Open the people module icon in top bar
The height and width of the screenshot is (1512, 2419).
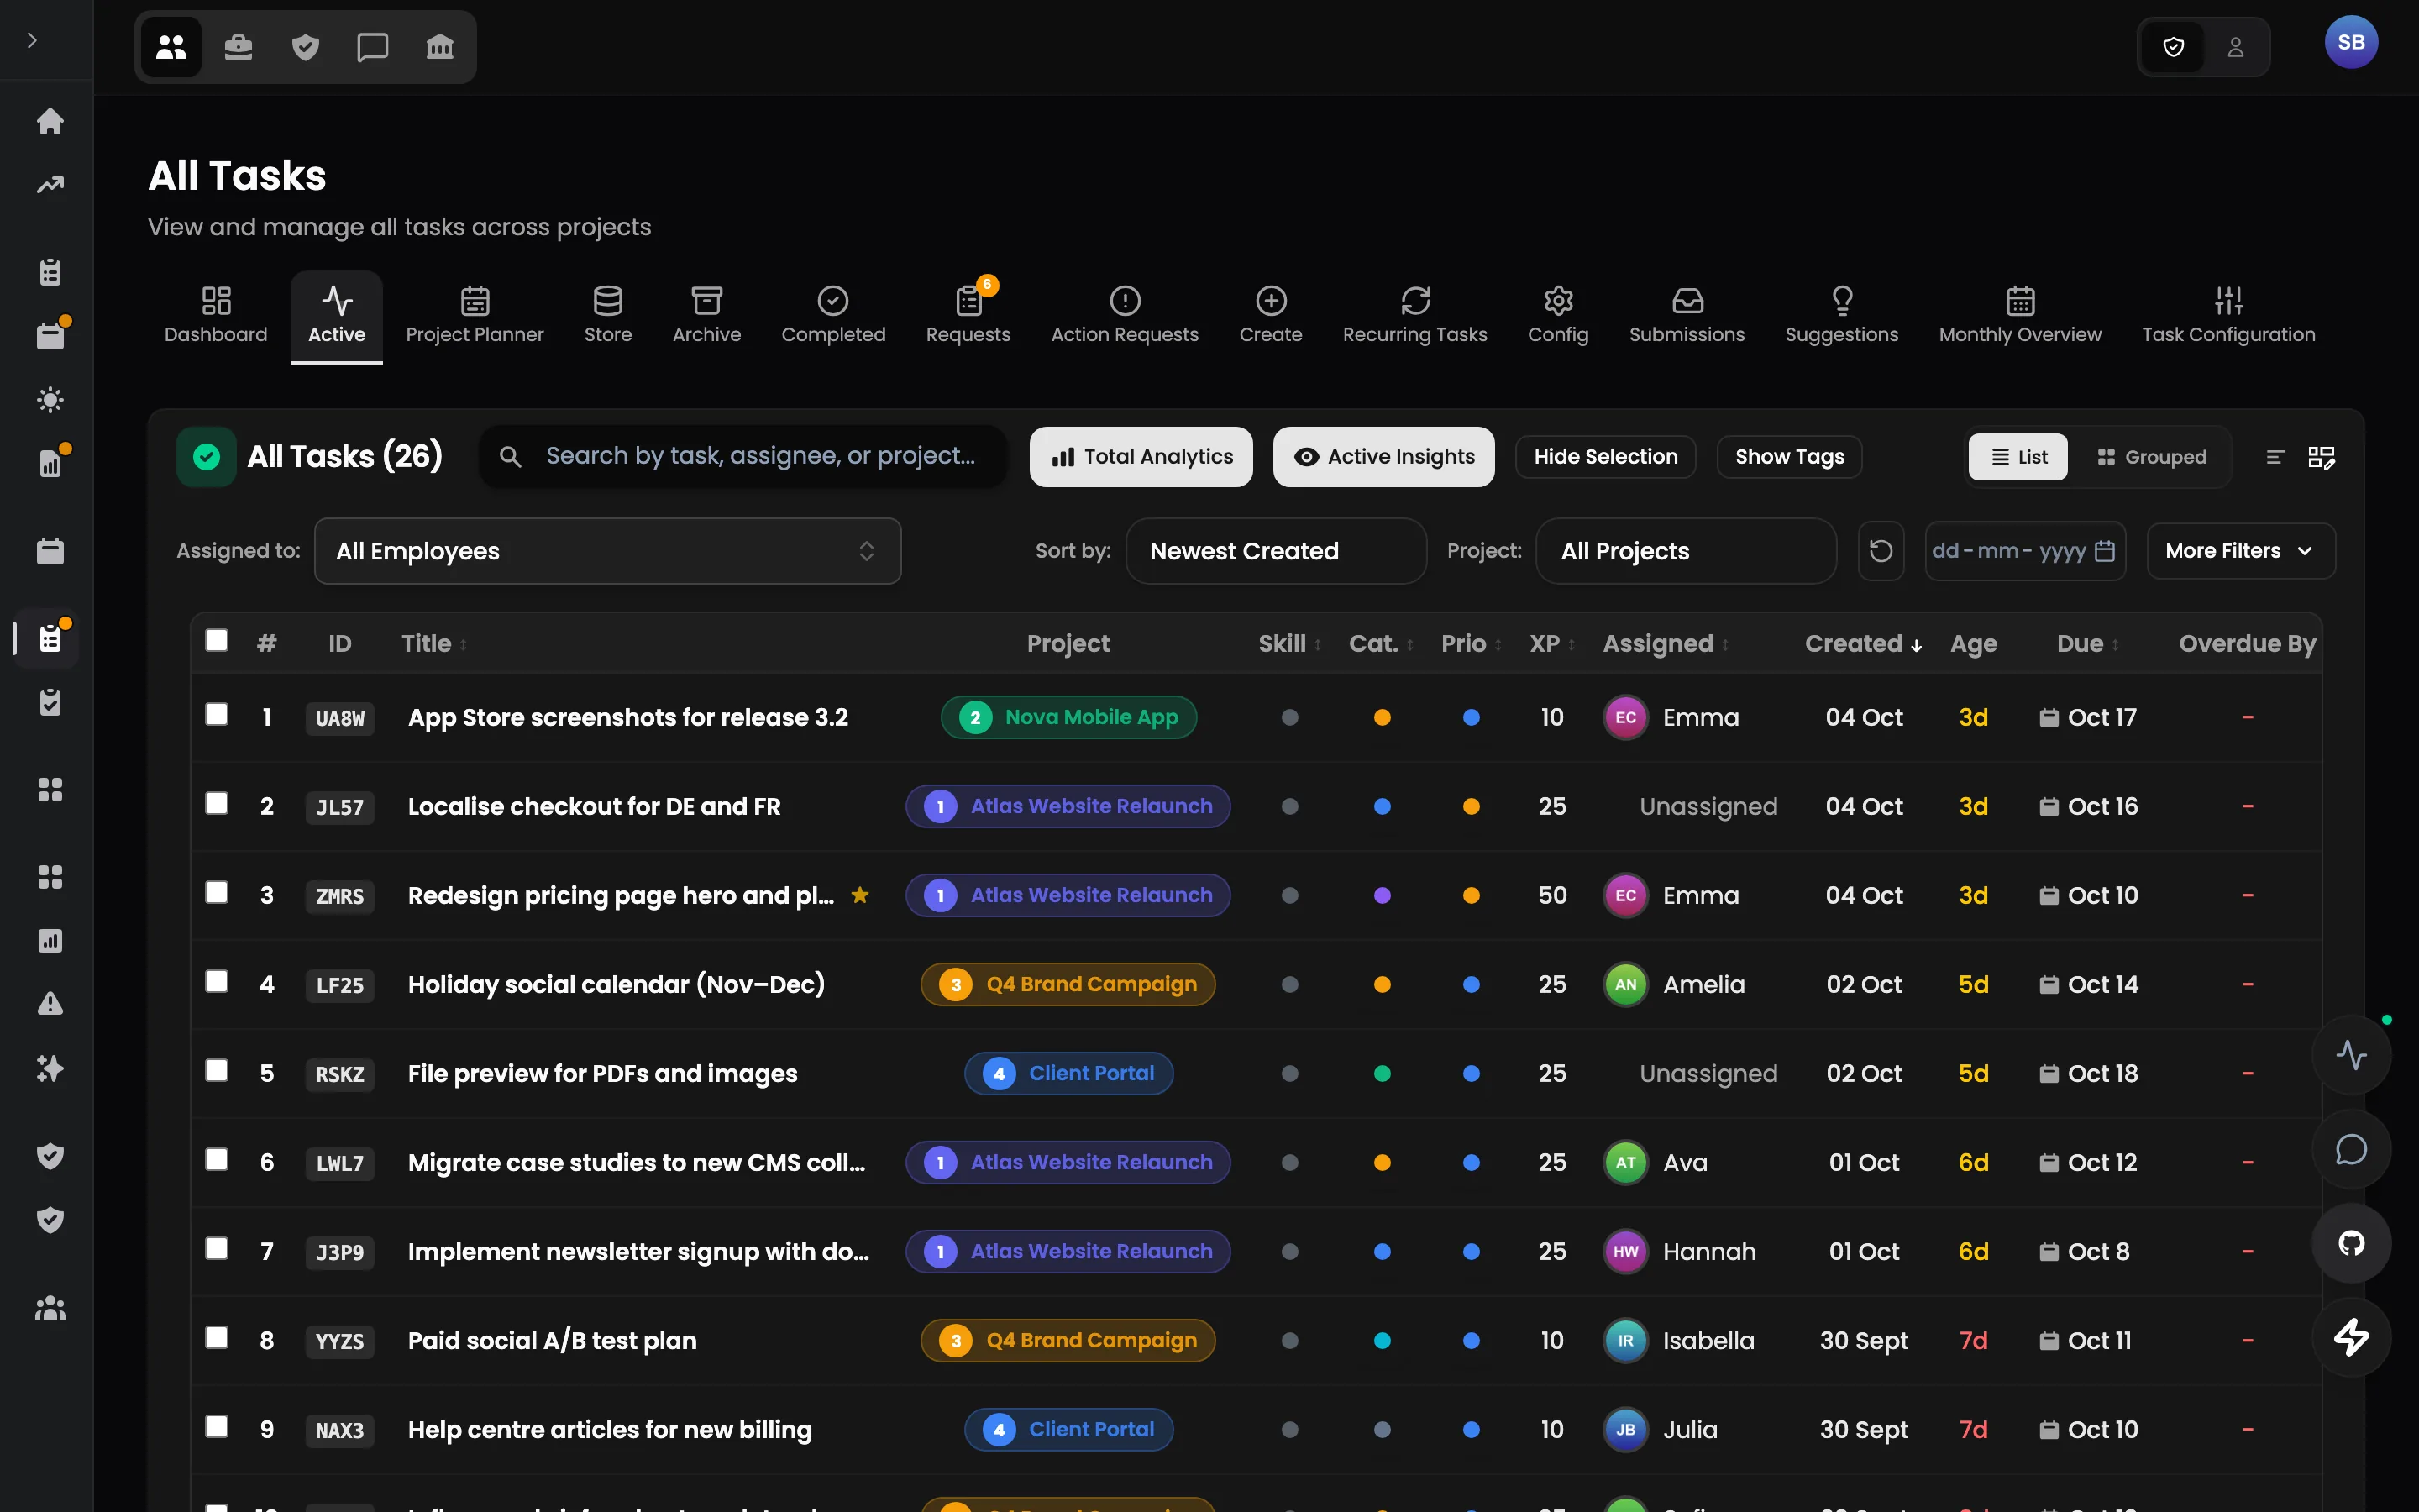click(x=171, y=47)
